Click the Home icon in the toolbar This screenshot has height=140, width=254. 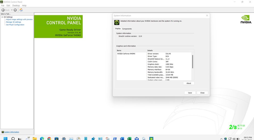click(21, 10)
